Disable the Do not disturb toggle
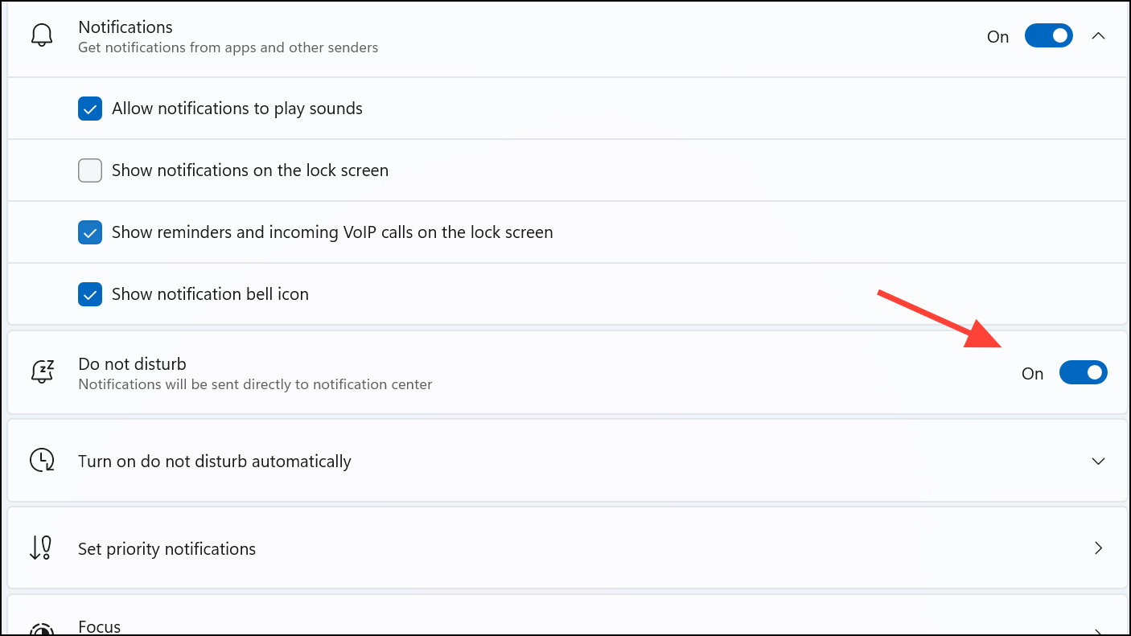The image size is (1131, 636). (1084, 373)
